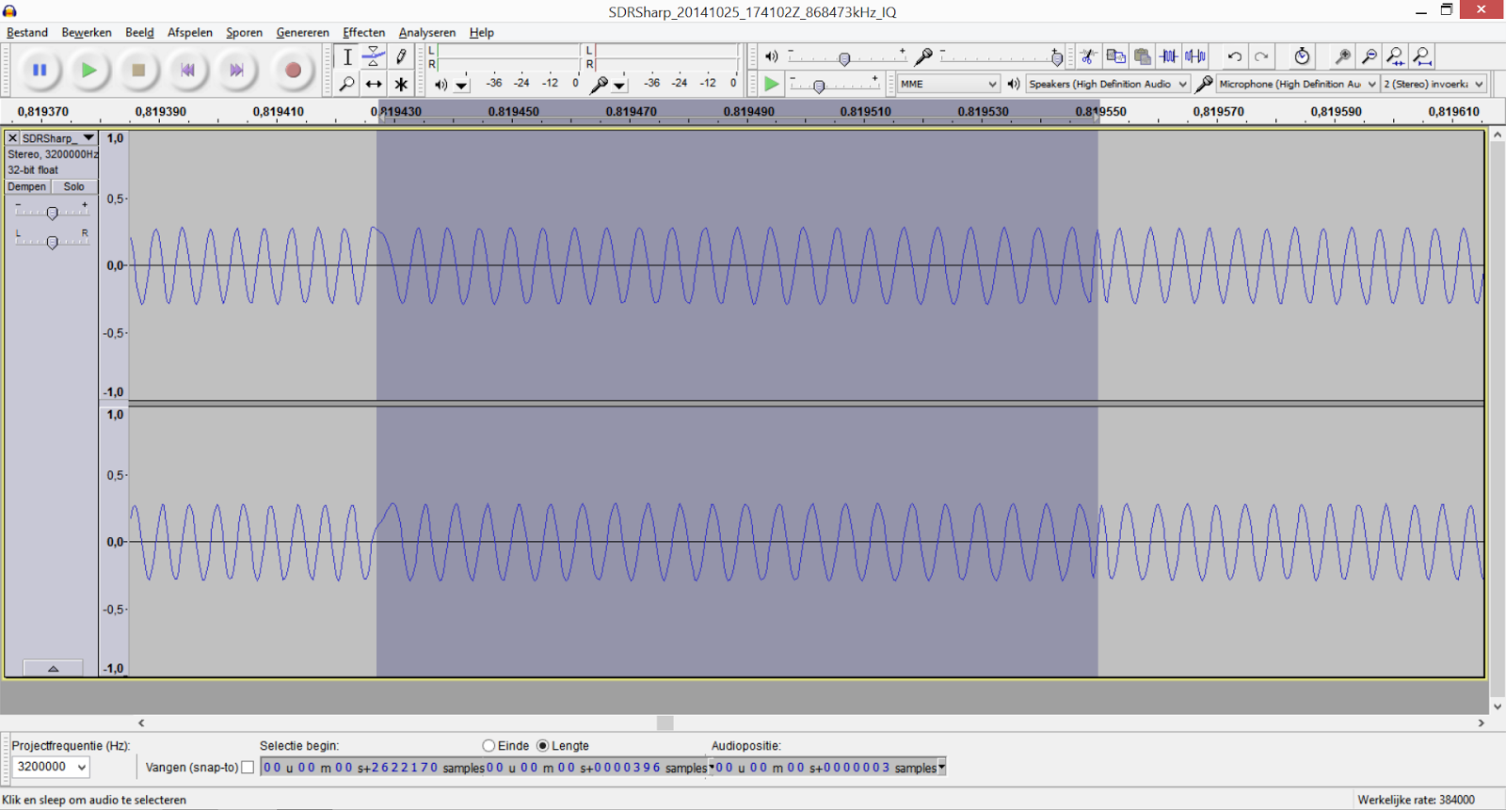Click the output volume slider knob
Image resolution: width=1506 pixels, height=810 pixels.
844,59
